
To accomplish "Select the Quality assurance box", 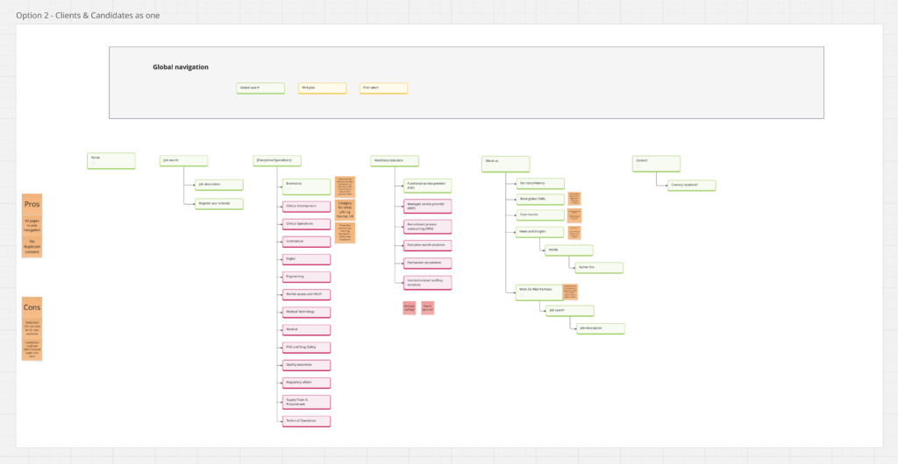I will [x=306, y=365].
